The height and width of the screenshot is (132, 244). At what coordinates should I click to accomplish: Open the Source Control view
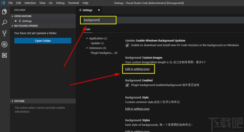[4, 33]
